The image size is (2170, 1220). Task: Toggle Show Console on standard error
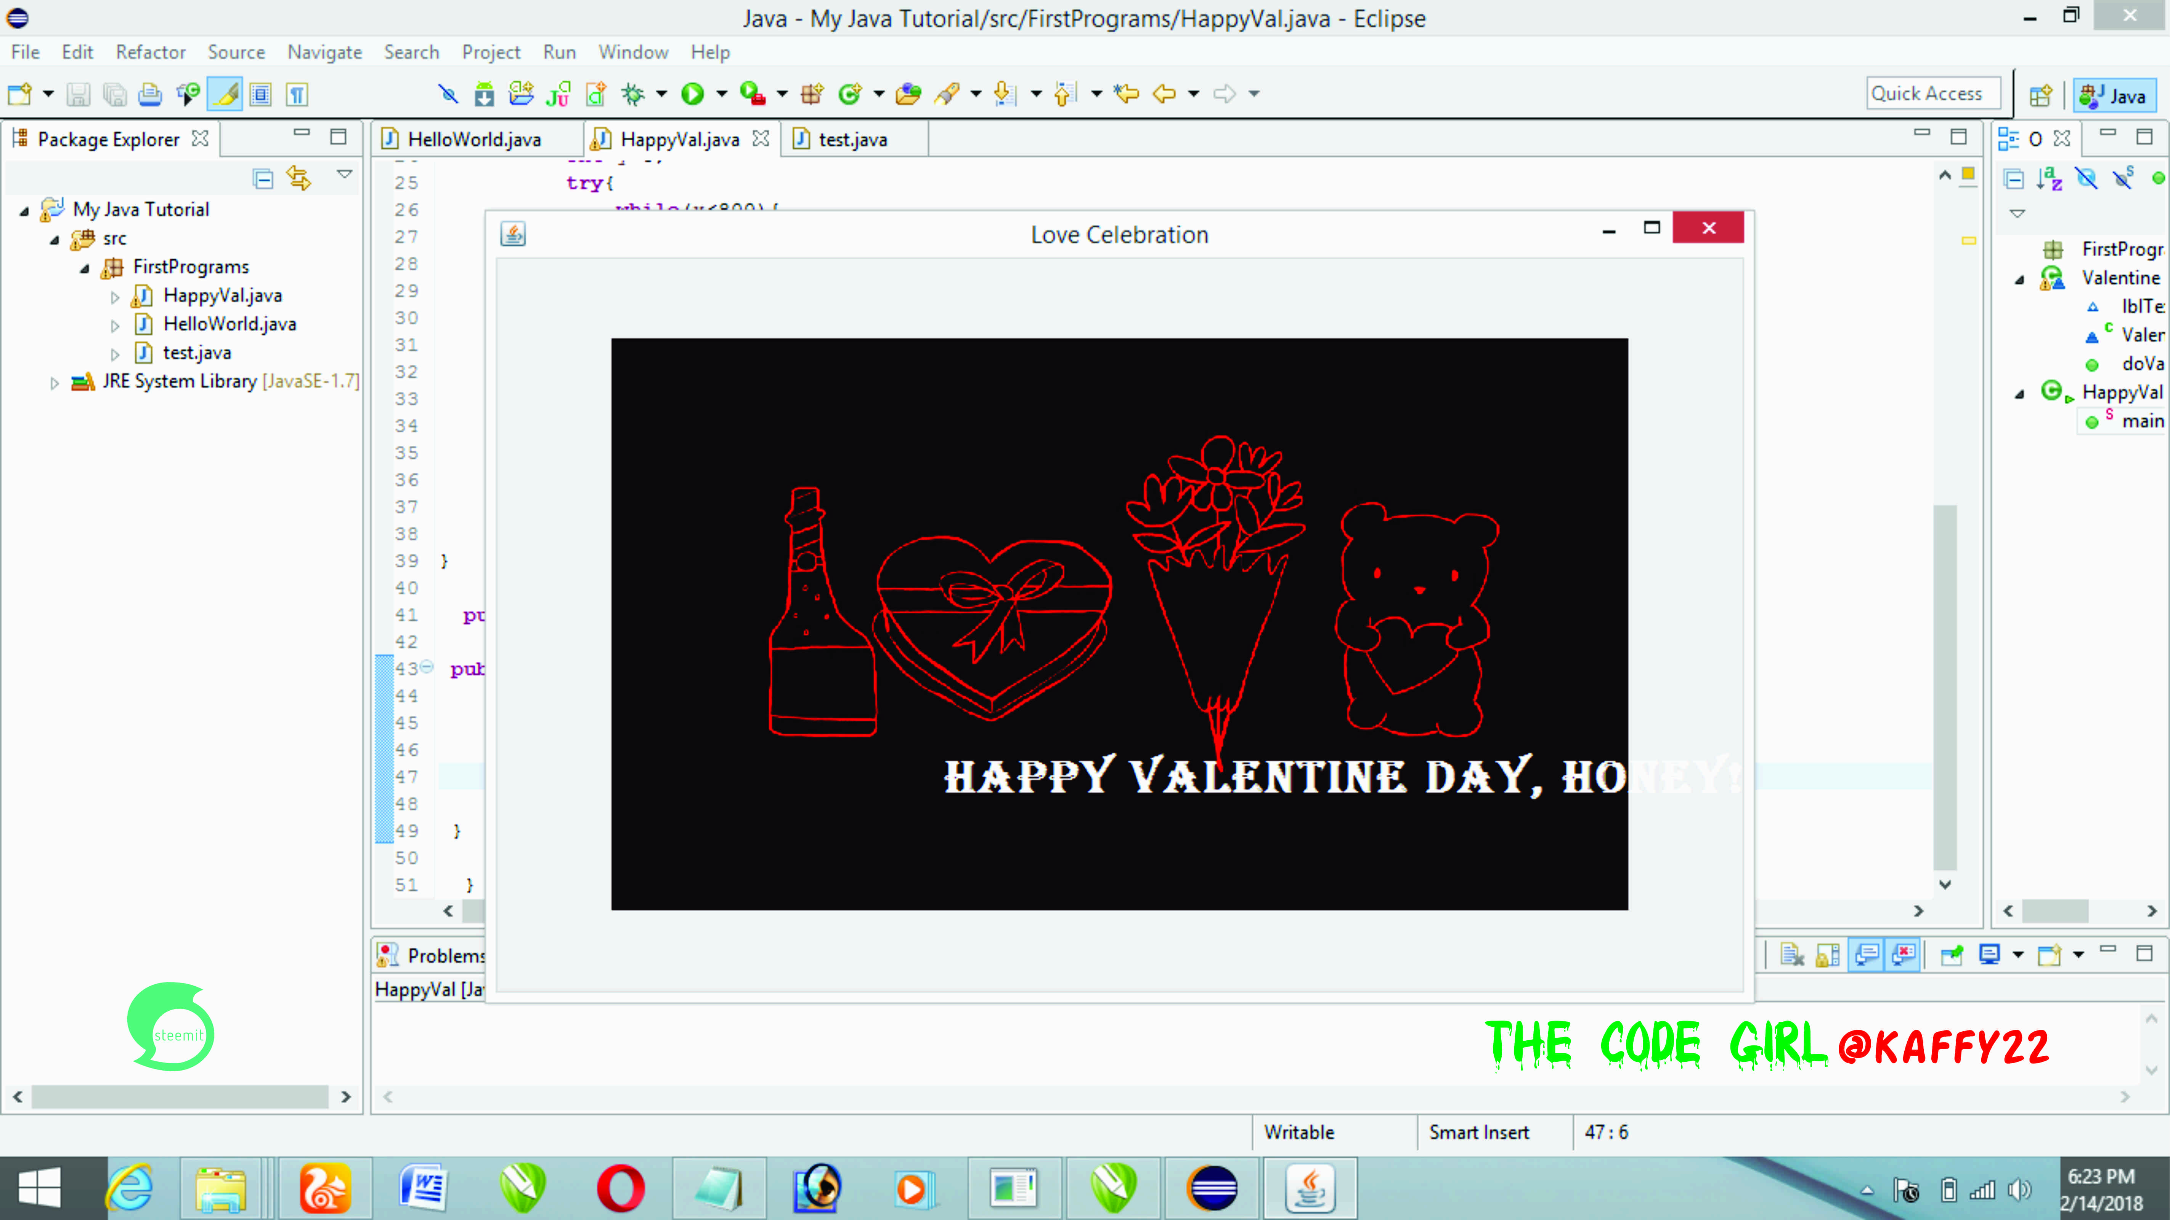tap(1904, 955)
